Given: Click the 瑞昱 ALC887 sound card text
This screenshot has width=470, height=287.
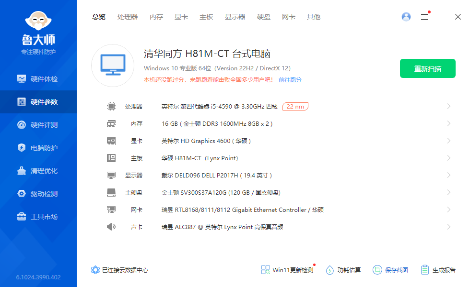Looking at the screenshot, I should pos(222,227).
